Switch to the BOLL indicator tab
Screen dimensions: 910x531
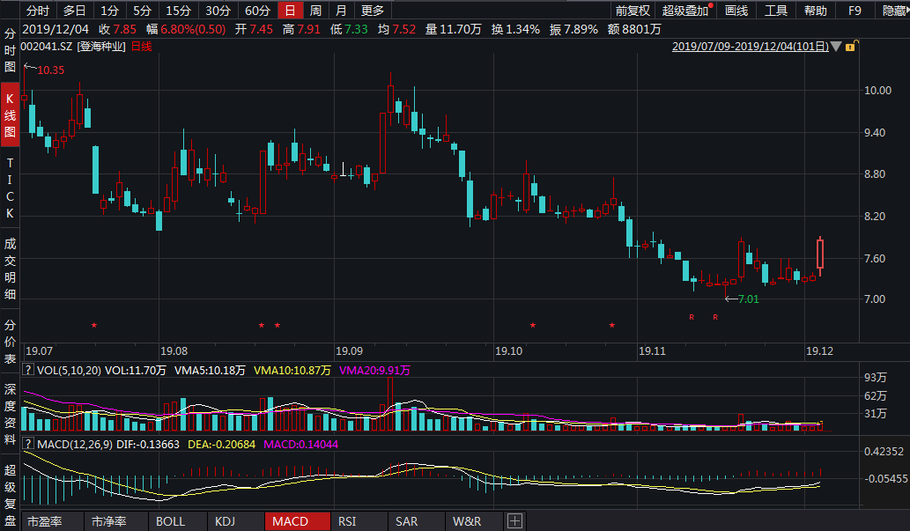178,521
